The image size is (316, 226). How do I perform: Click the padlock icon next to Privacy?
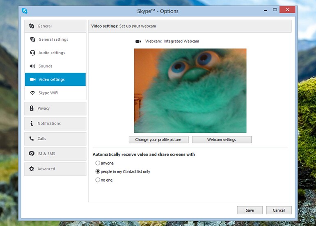click(32, 108)
